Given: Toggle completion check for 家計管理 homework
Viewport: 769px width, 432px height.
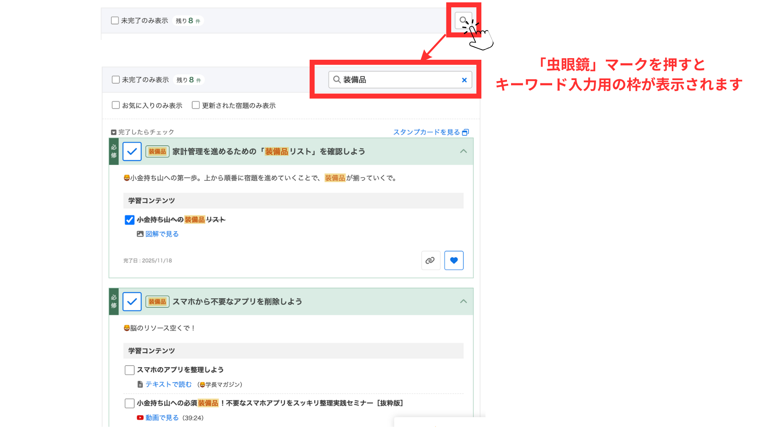Looking at the screenshot, I should 132,152.
